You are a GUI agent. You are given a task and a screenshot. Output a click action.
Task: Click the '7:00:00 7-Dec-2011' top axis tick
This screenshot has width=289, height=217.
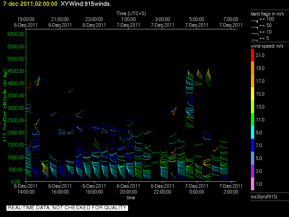click(231, 22)
